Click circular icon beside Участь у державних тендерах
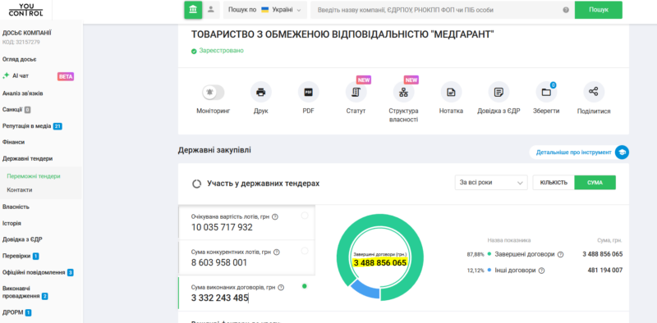Screen dimensions: 657x323 click(x=196, y=184)
